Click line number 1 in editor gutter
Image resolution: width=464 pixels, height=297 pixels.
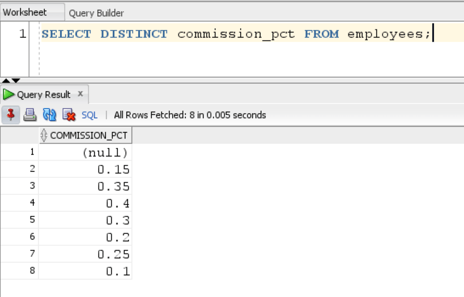click(23, 34)
